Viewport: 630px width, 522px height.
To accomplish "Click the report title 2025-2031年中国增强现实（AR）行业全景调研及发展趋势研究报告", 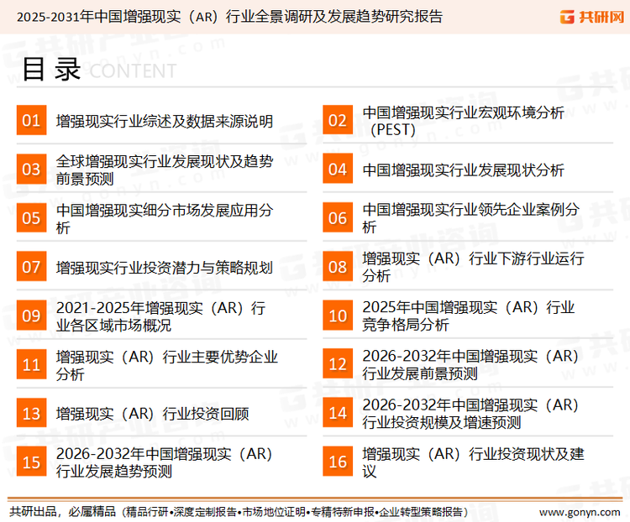I will [229, 17].
